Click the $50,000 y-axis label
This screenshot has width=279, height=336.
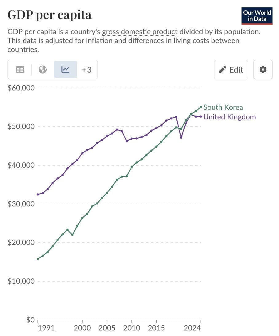coord(21,126)
